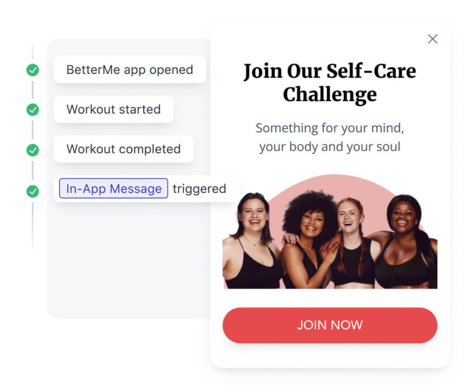Click the JOIN NOW button
This screenshot has width=467, height=389.
pyautogui.click(x=330, y=325)
